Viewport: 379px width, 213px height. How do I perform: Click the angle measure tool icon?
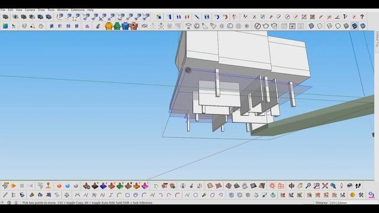pos(337,17)
